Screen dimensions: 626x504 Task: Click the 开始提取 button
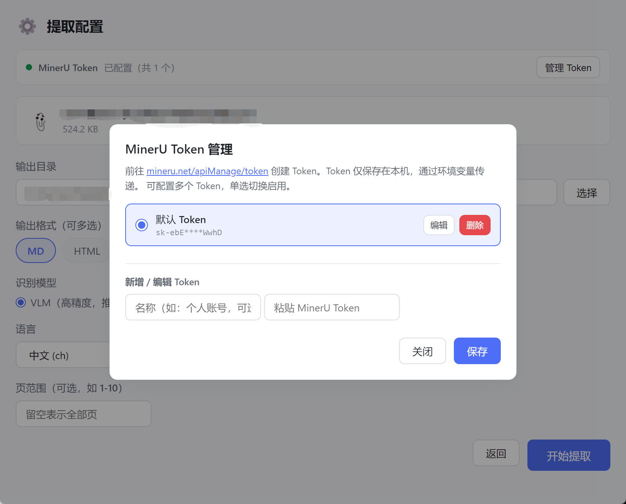click(x=568, y=455)
